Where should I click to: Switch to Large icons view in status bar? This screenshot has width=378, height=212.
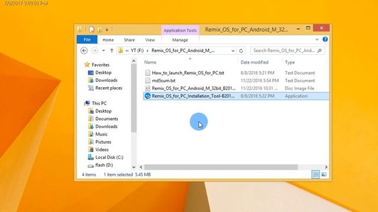pos(324,174)
